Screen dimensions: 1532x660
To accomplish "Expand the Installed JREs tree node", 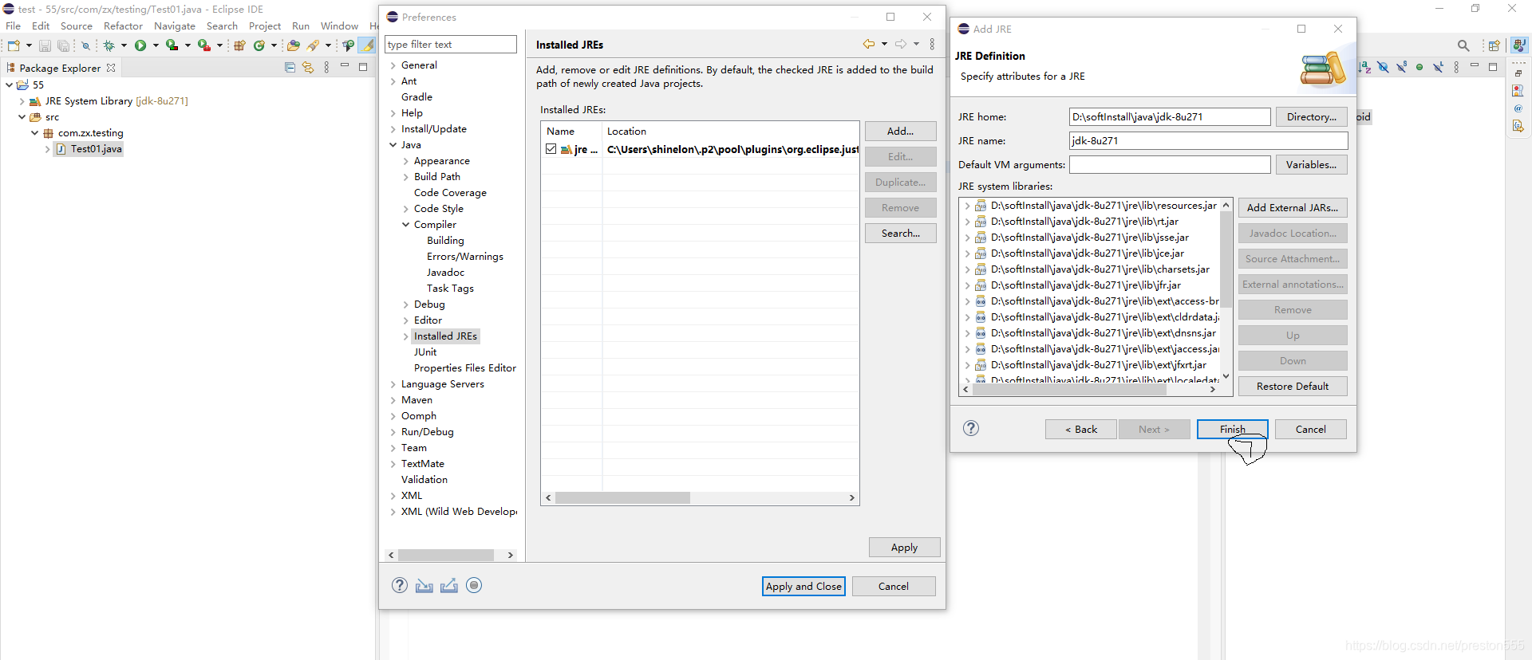I will point(405,336).
